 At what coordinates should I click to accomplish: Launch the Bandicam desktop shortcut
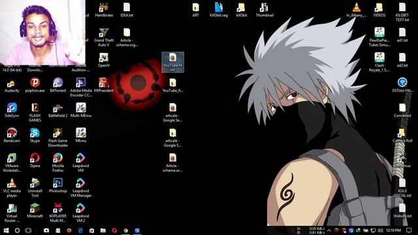12,135
